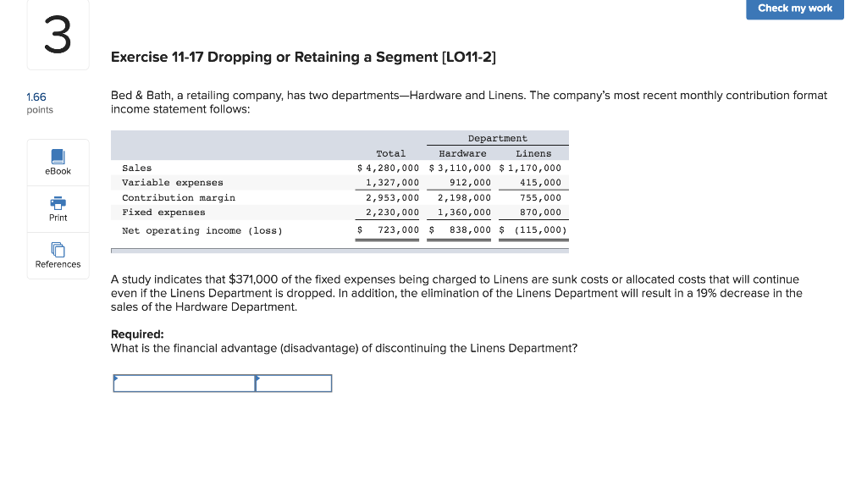Viewport: 867px width, 497px height.
Task: Click inside the second answer input box
Action: click(x=293, y=383)
